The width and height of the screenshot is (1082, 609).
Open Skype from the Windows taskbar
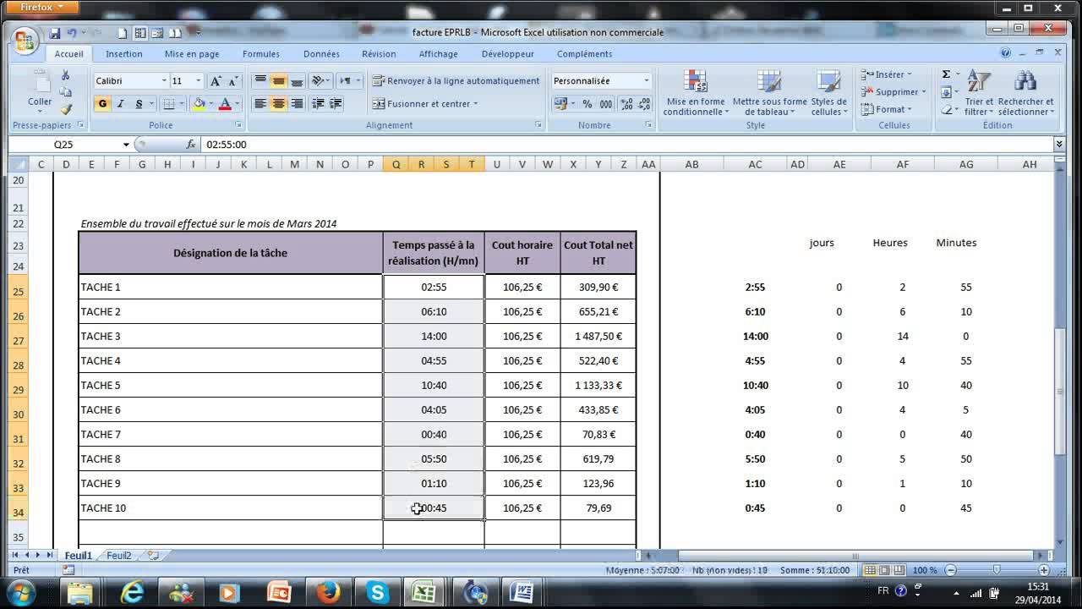377,592
